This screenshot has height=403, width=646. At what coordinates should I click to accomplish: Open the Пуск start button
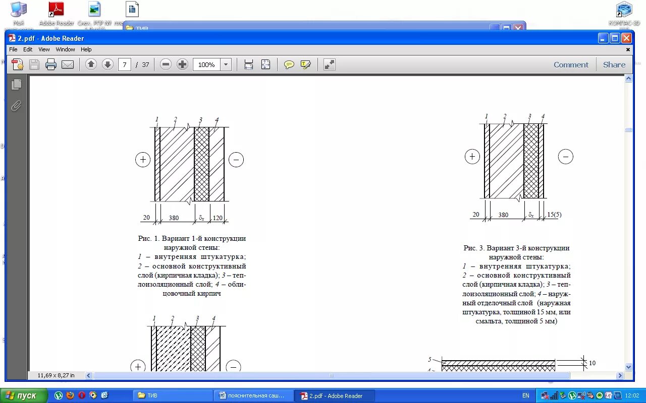click(x=23, y=395)
